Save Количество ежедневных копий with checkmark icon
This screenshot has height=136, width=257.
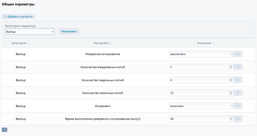point(238,67)
